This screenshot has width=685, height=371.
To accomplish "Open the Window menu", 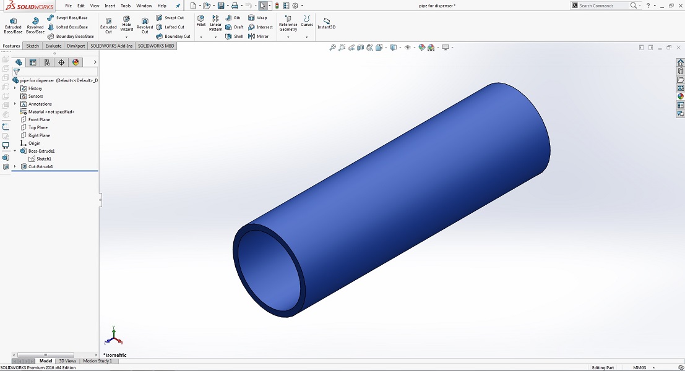I will (x=144, y=6).
